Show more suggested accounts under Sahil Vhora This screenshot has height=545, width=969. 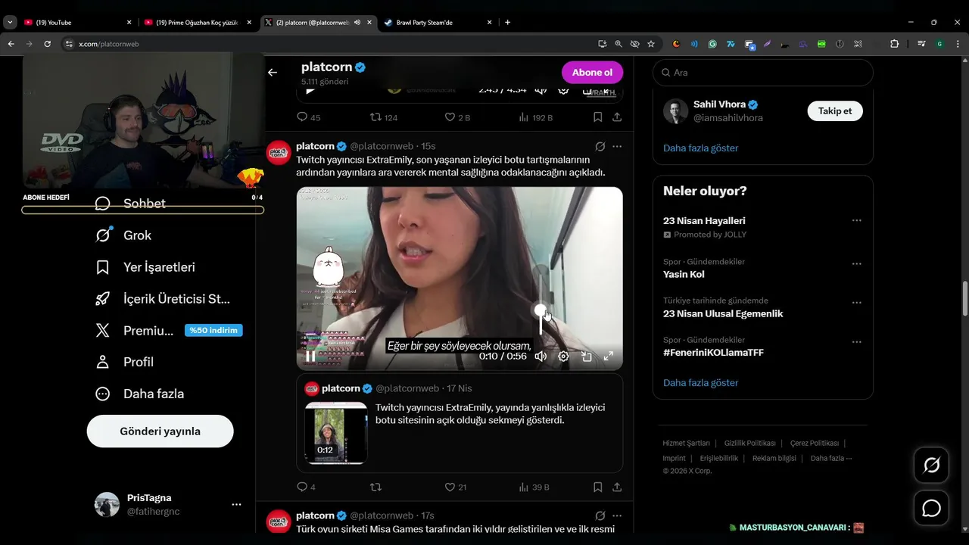click(x=700, y=148)
